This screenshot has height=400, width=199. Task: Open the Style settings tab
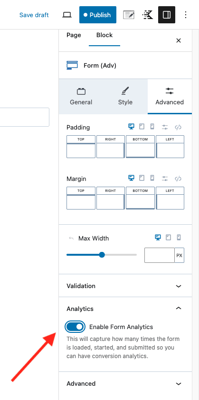(x=125, y=97)
